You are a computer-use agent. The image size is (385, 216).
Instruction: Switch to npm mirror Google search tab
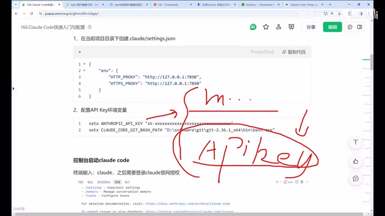point(85,4)
